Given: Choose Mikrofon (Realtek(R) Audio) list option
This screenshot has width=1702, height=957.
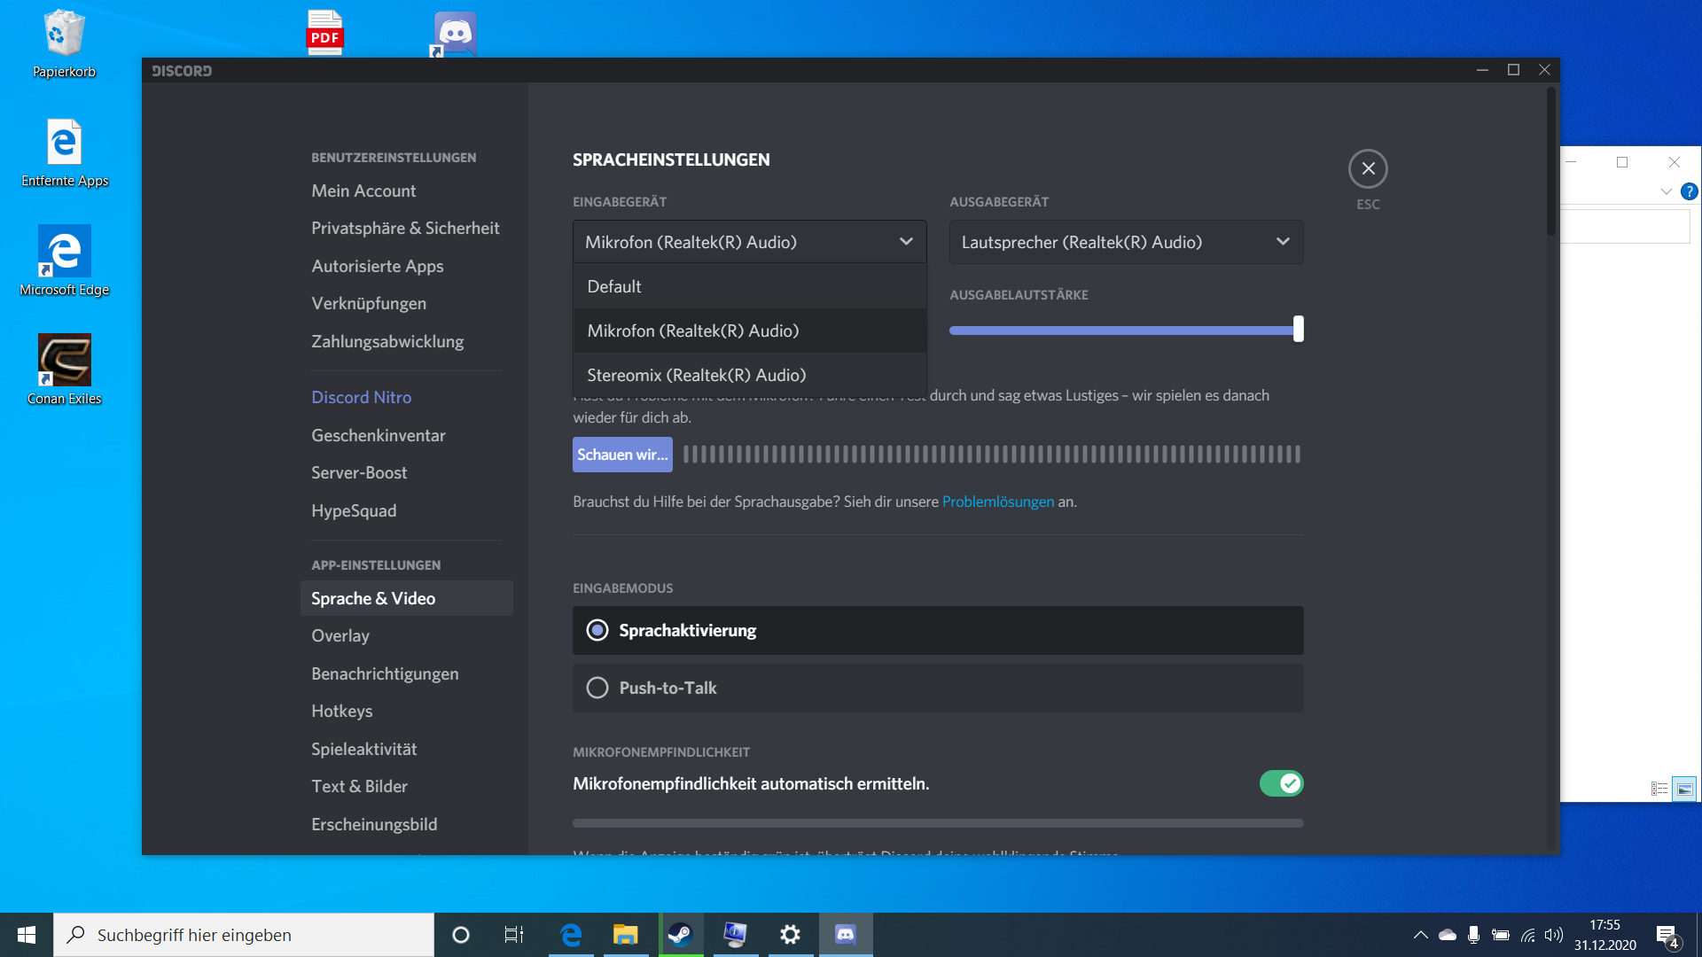Looking at the screenshot, I should click(750, 331).
